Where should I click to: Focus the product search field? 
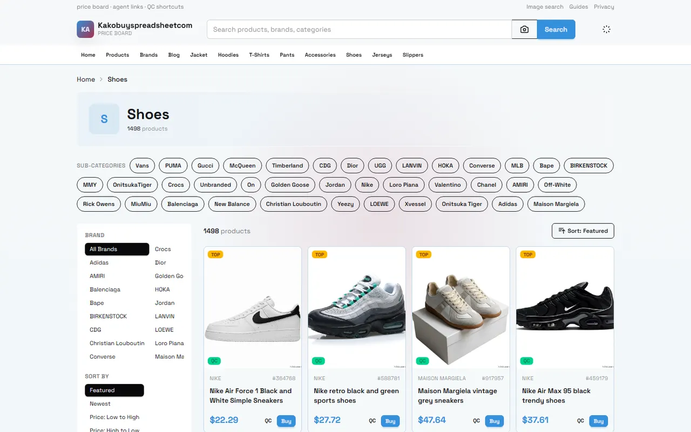point(359,29)
